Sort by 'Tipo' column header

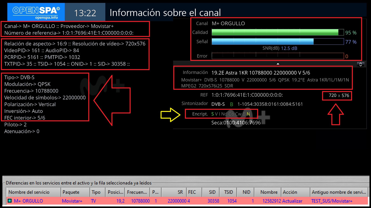click(x=98, y=192)
